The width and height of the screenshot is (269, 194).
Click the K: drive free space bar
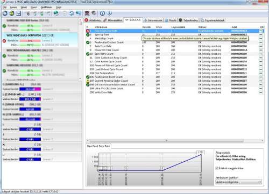click(30, 149)
